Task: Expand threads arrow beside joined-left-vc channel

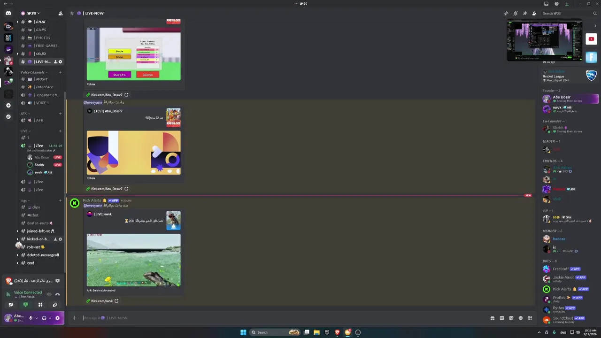Action: point(18,231)
